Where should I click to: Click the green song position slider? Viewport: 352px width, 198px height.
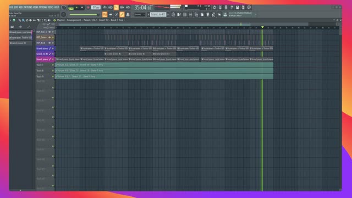[x=84, y=15]
